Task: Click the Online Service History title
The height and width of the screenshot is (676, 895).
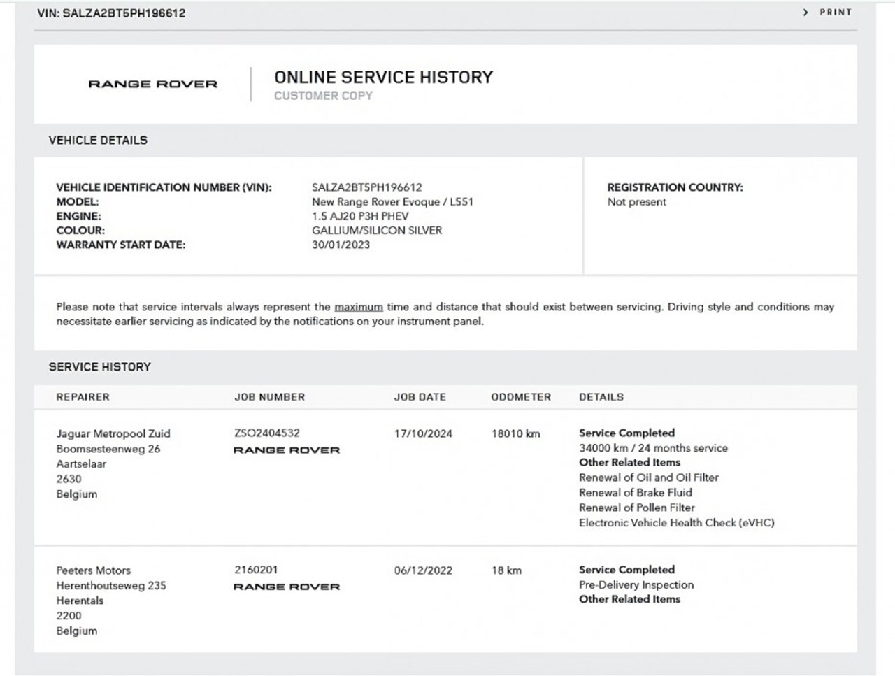Action: click(383, 77)
